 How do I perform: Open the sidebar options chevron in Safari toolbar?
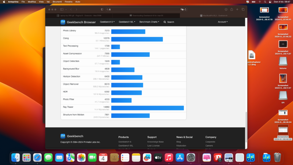pos(66,10)
